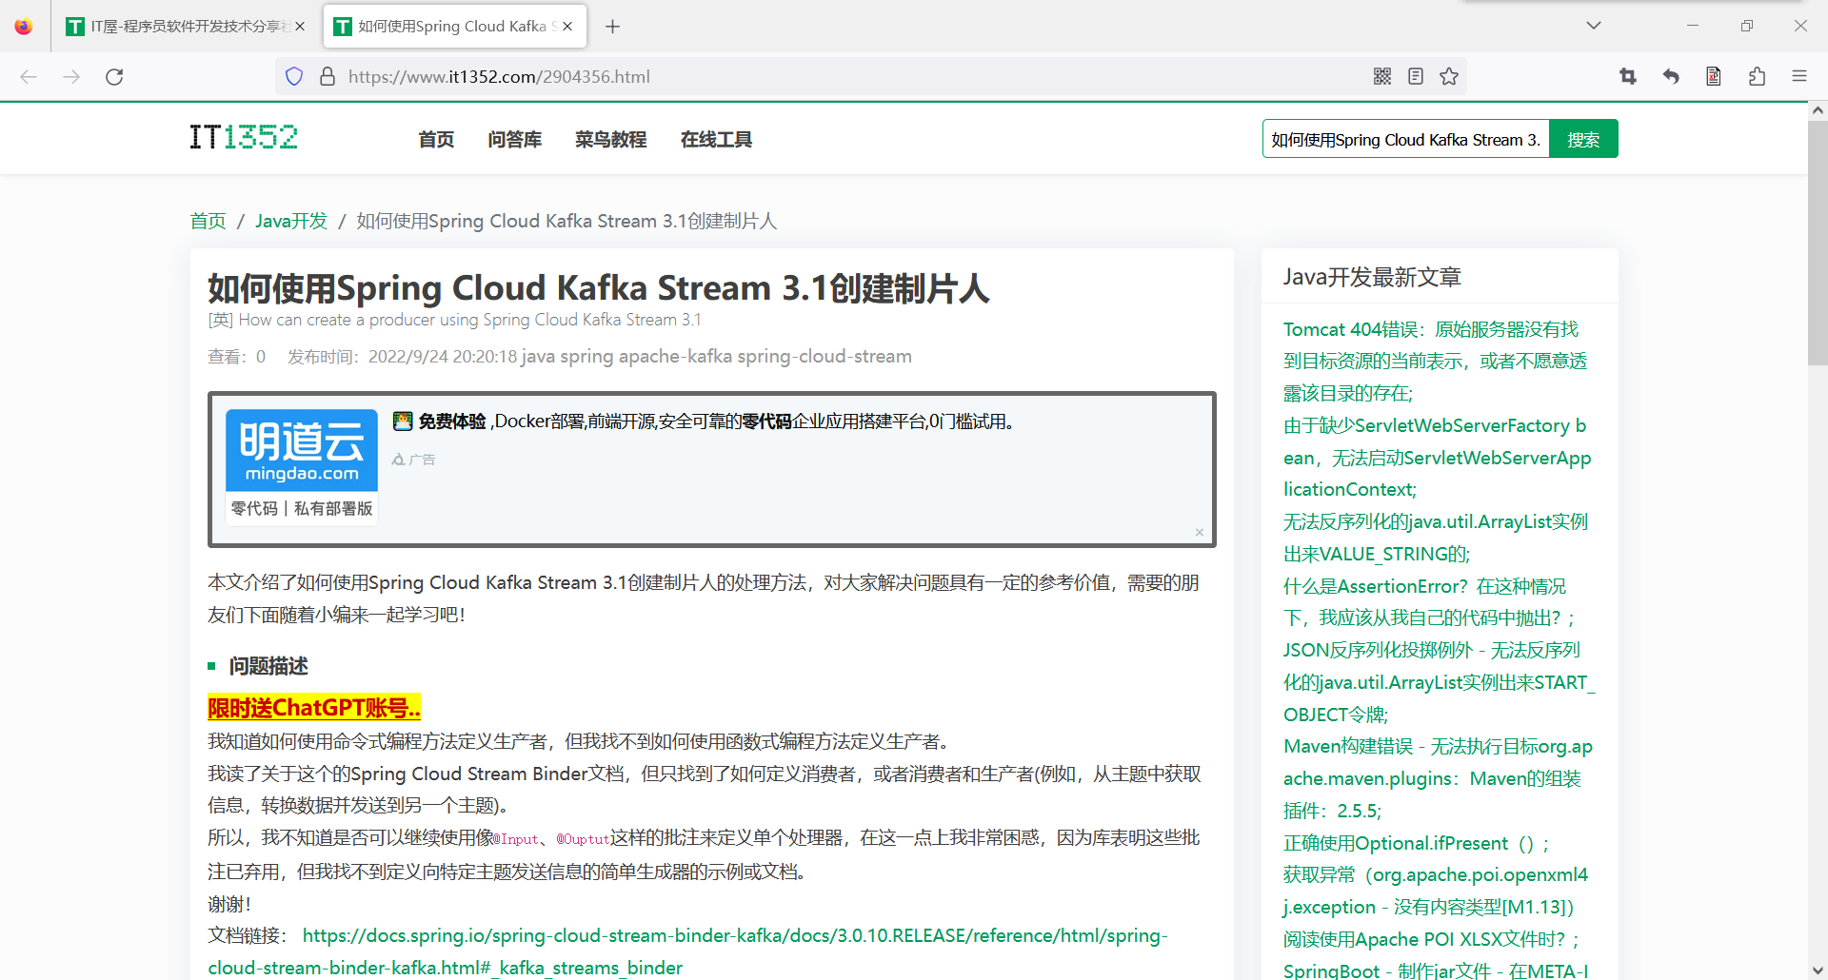Open Tomcat 404错误 article link
This screenshot has width=1828, height=980.
1436,361
